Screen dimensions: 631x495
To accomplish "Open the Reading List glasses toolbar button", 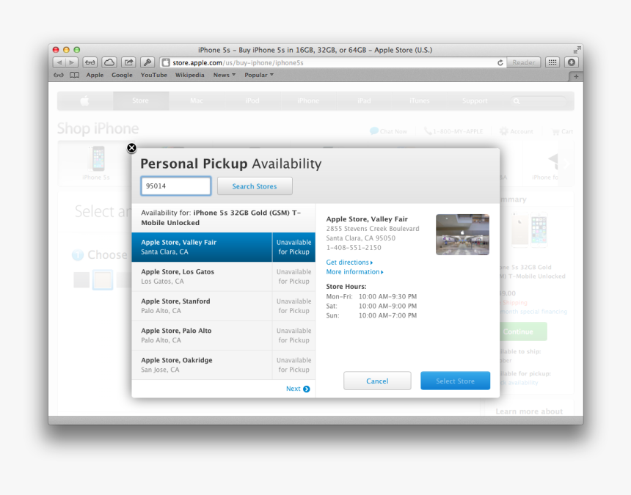I will pos(90,63).
